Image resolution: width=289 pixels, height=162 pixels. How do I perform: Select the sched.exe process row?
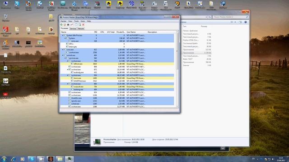pos(117,104)
